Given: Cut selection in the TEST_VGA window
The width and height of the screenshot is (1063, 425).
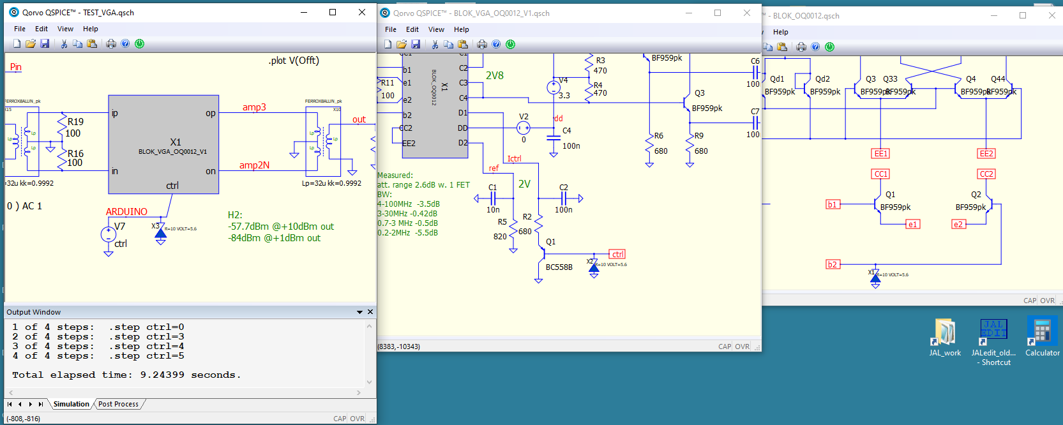Looking at the screenshot, I should (x=64, y=44).
